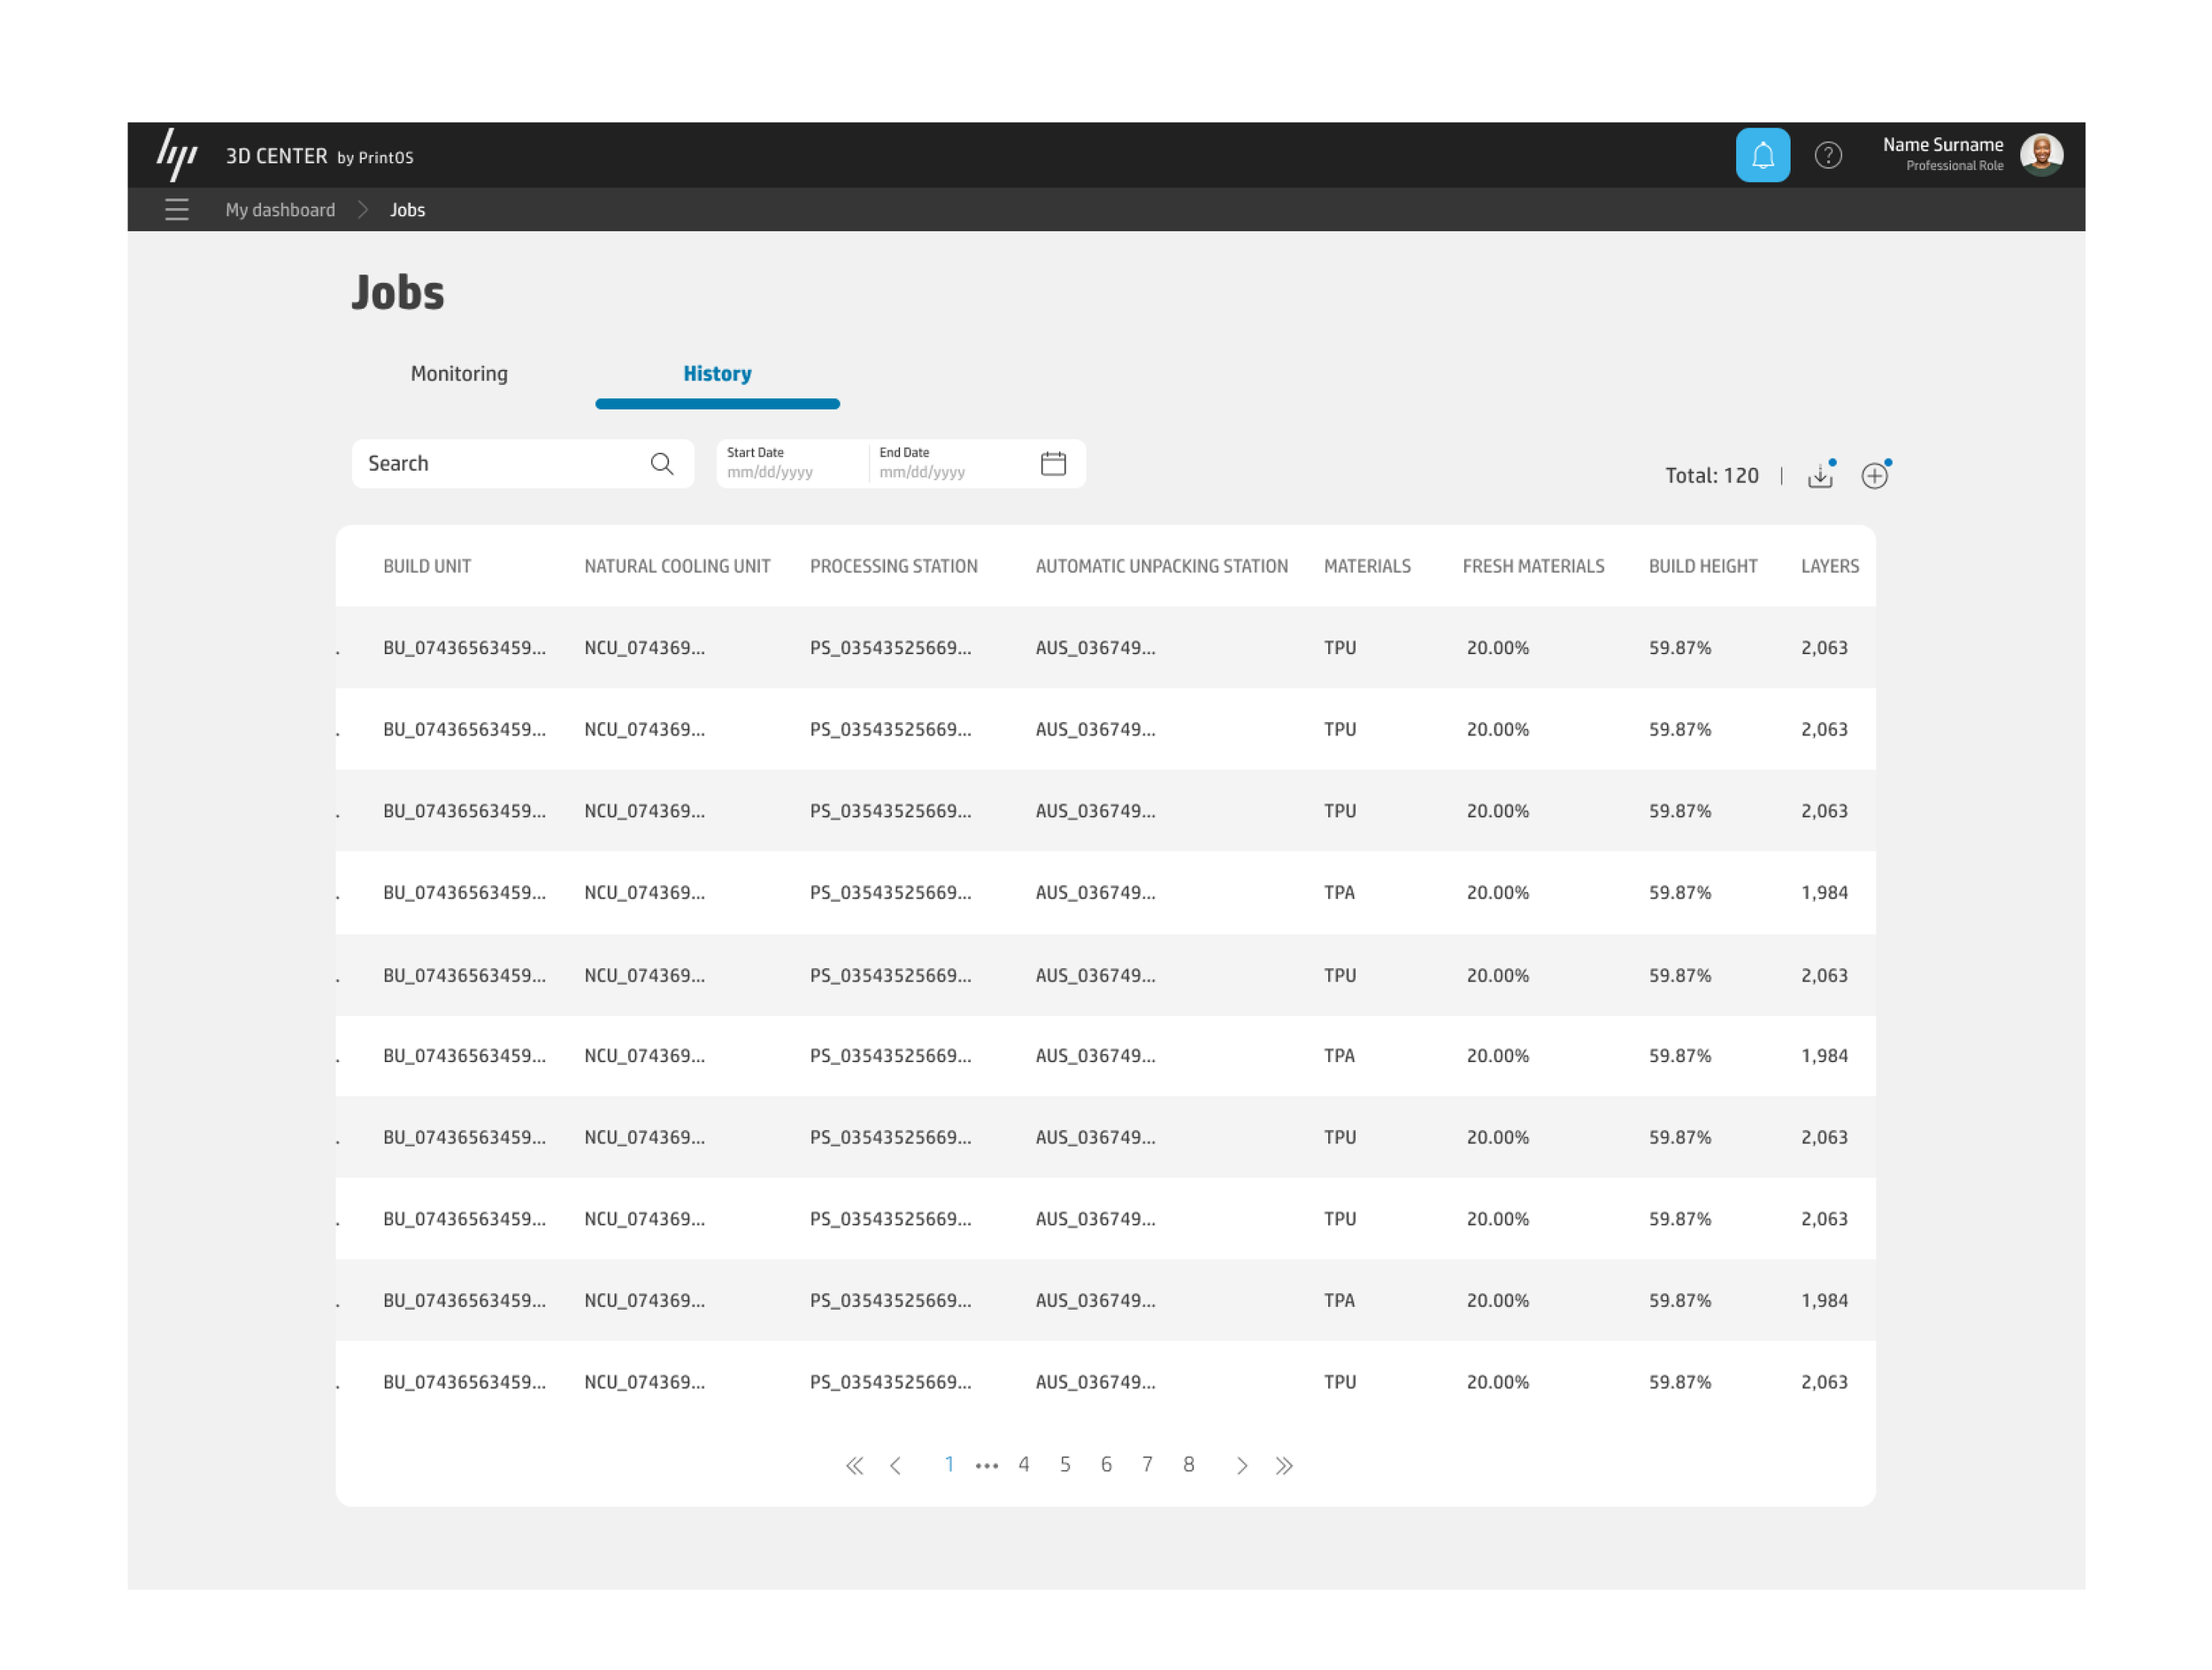Sort by FRESH MATERIALS header
Screen dimensions: 2212x1670
[1533, 566]
